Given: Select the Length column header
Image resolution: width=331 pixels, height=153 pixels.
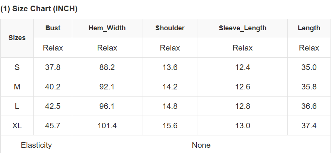Looking at the screenshot, I should click(309, 28).
